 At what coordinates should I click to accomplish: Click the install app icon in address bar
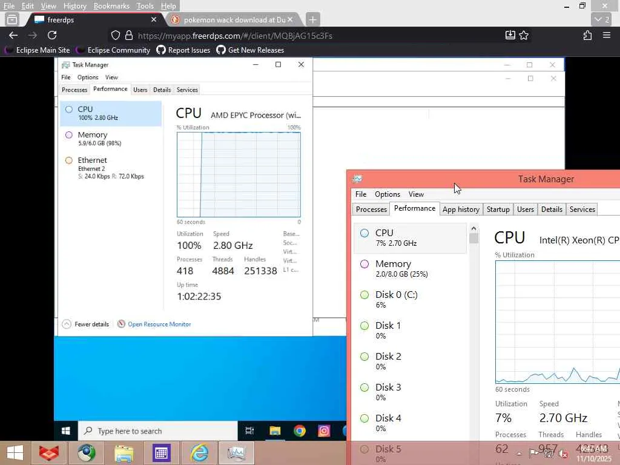point(510,35)
